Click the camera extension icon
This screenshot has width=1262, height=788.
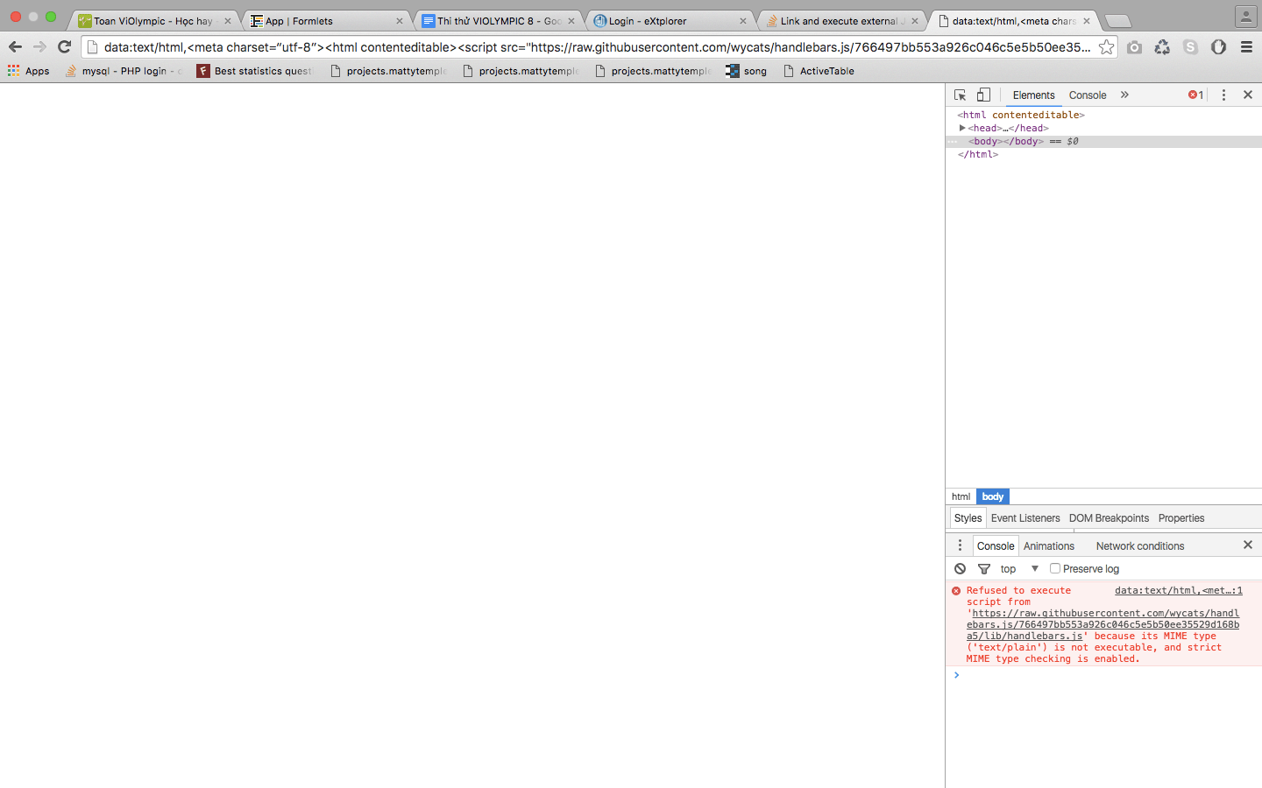[1134, 47]
